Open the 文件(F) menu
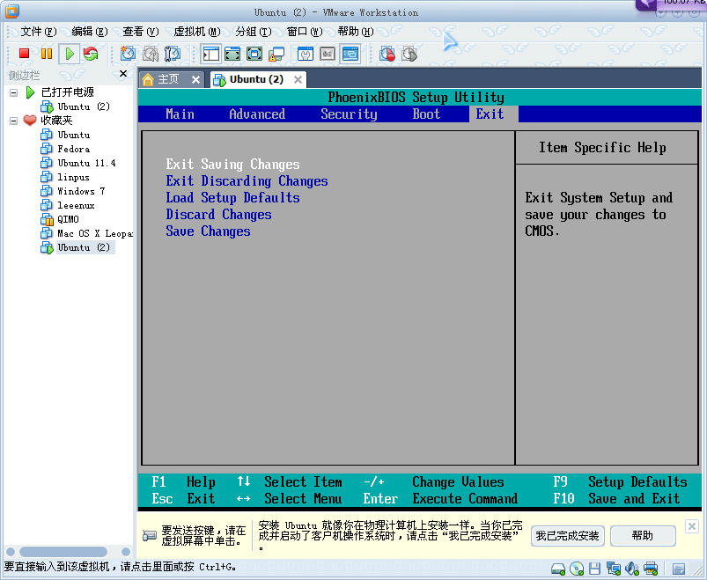707x580 pixels. [x=39, y=32]
